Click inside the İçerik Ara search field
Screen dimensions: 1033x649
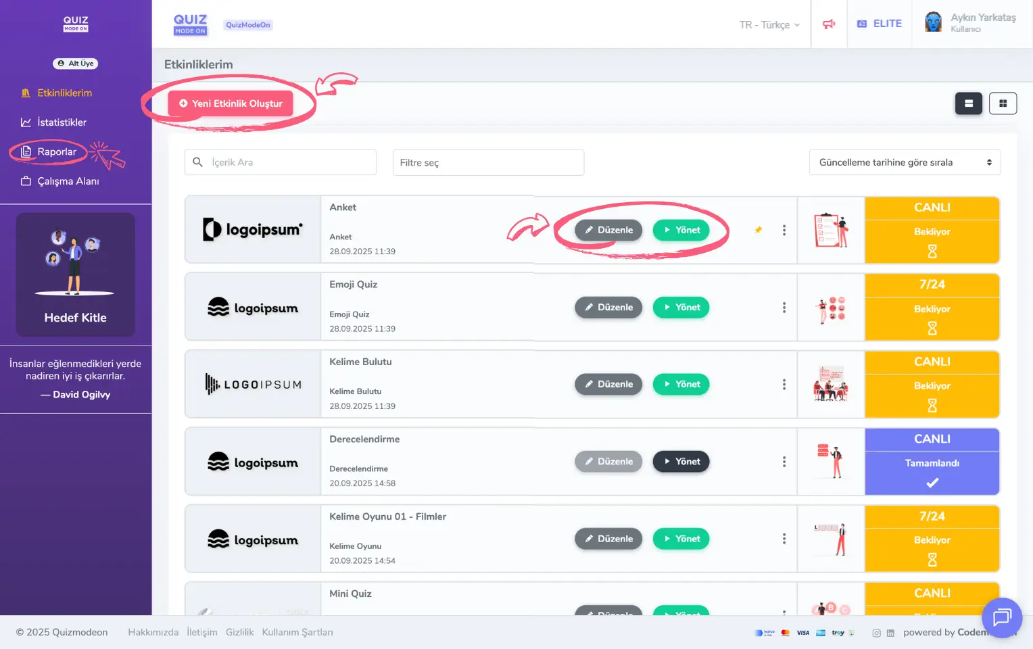click(284, 162)
